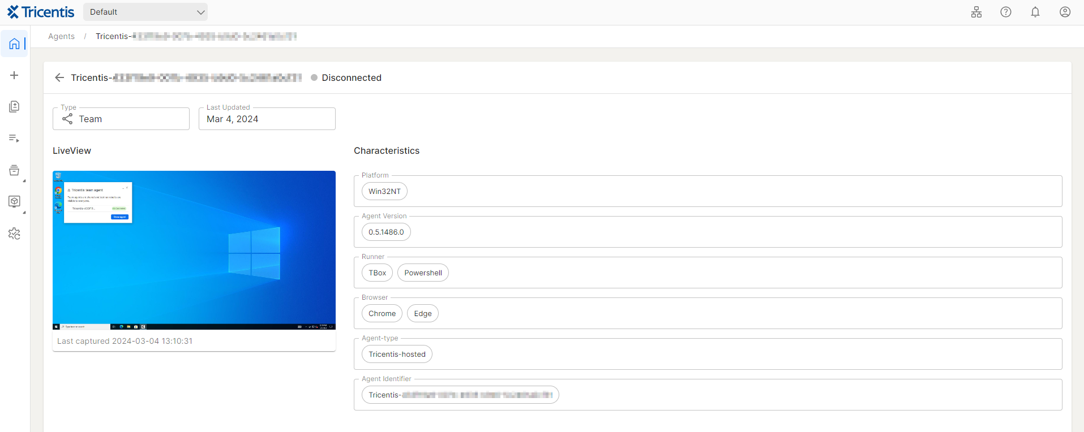Open the stacked archive box sidebar icon
This screenshot has height=432, width=1084.
[14, 170]
